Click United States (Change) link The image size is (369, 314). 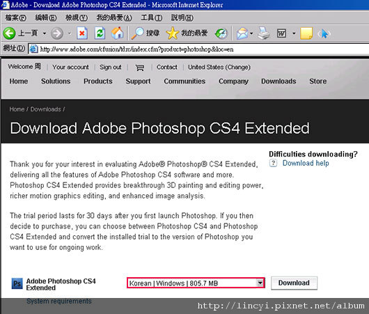(x=219, y=67)
